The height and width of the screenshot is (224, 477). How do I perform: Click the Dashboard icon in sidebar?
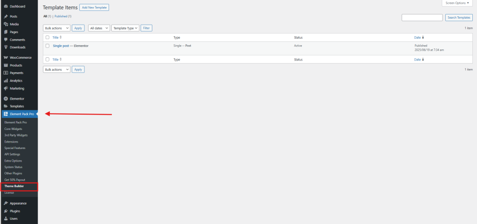coord(6,7)
